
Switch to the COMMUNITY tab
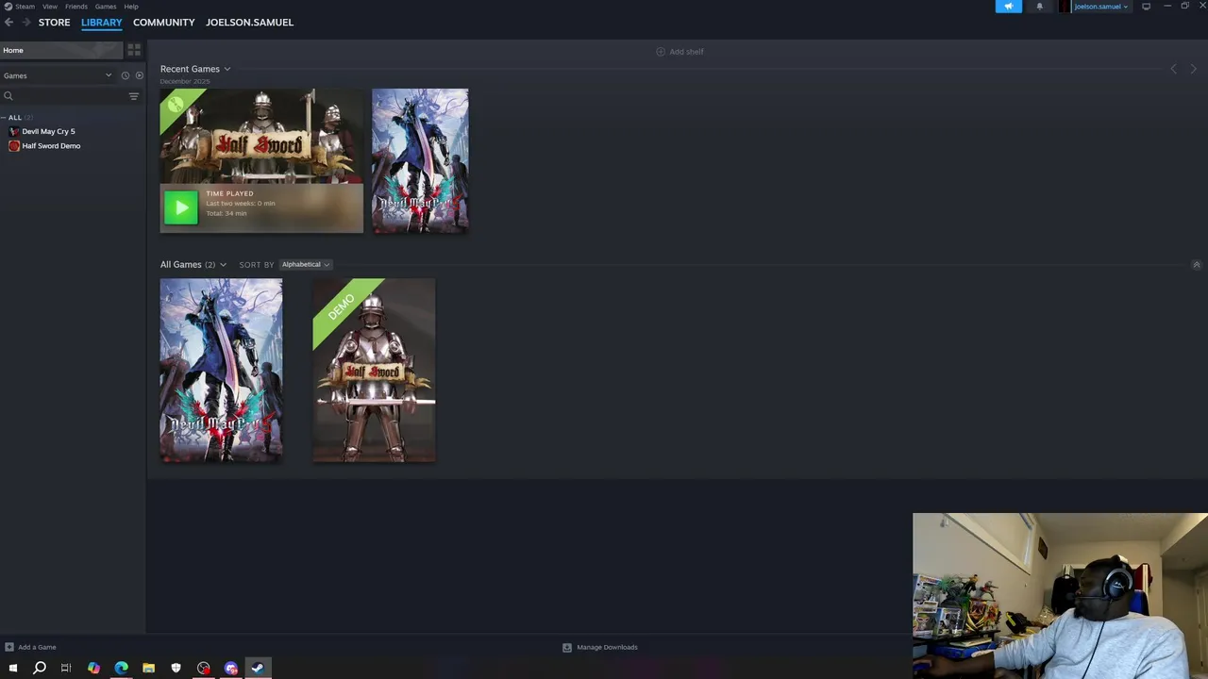coord(163,22)
